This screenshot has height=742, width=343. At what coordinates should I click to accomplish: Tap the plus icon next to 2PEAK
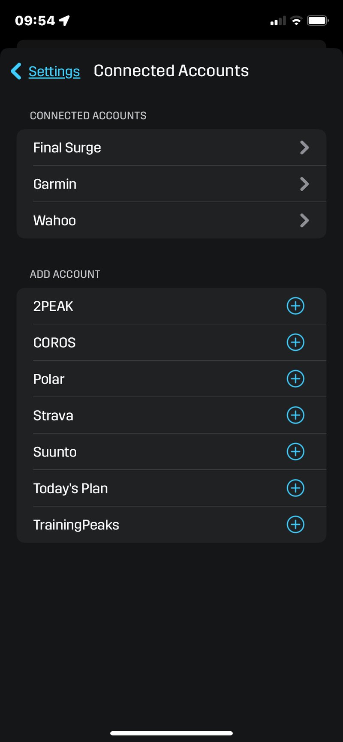point(295,306)
